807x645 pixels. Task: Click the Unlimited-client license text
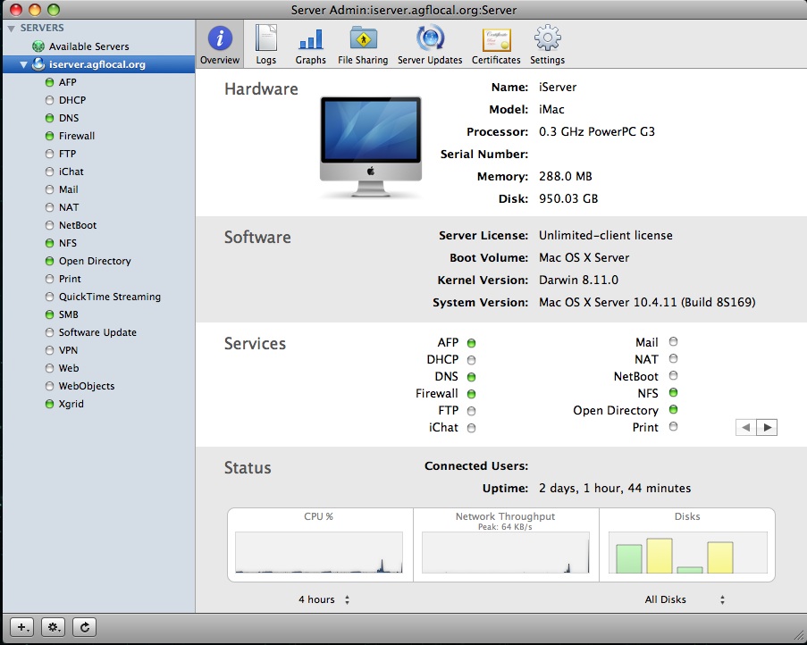(x=606, y=236)
